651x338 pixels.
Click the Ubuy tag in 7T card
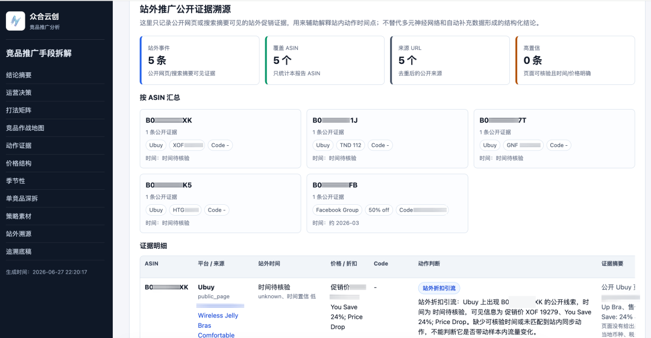490,145
